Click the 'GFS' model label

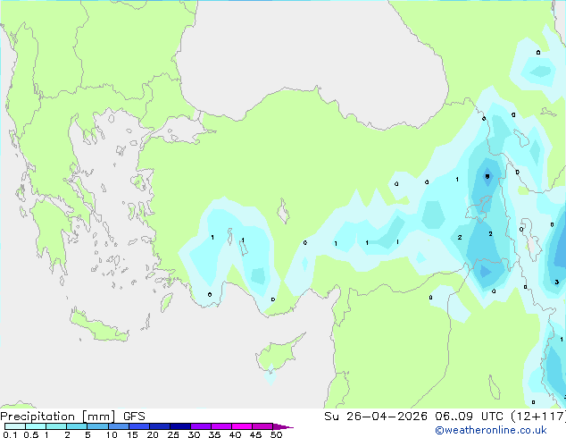click(x=134, y=417)
